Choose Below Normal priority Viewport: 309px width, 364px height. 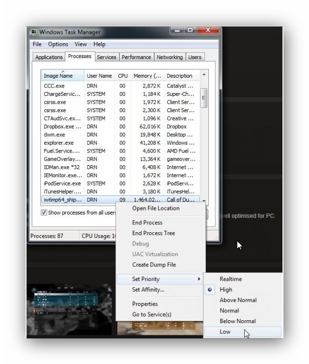[238, 321]
